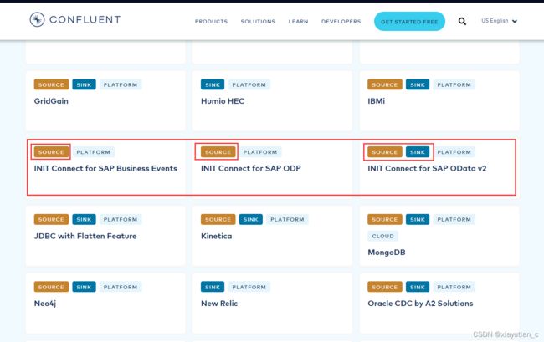544x342 pixels.
Task: Open the Neo4j connector
Action: 45,304
